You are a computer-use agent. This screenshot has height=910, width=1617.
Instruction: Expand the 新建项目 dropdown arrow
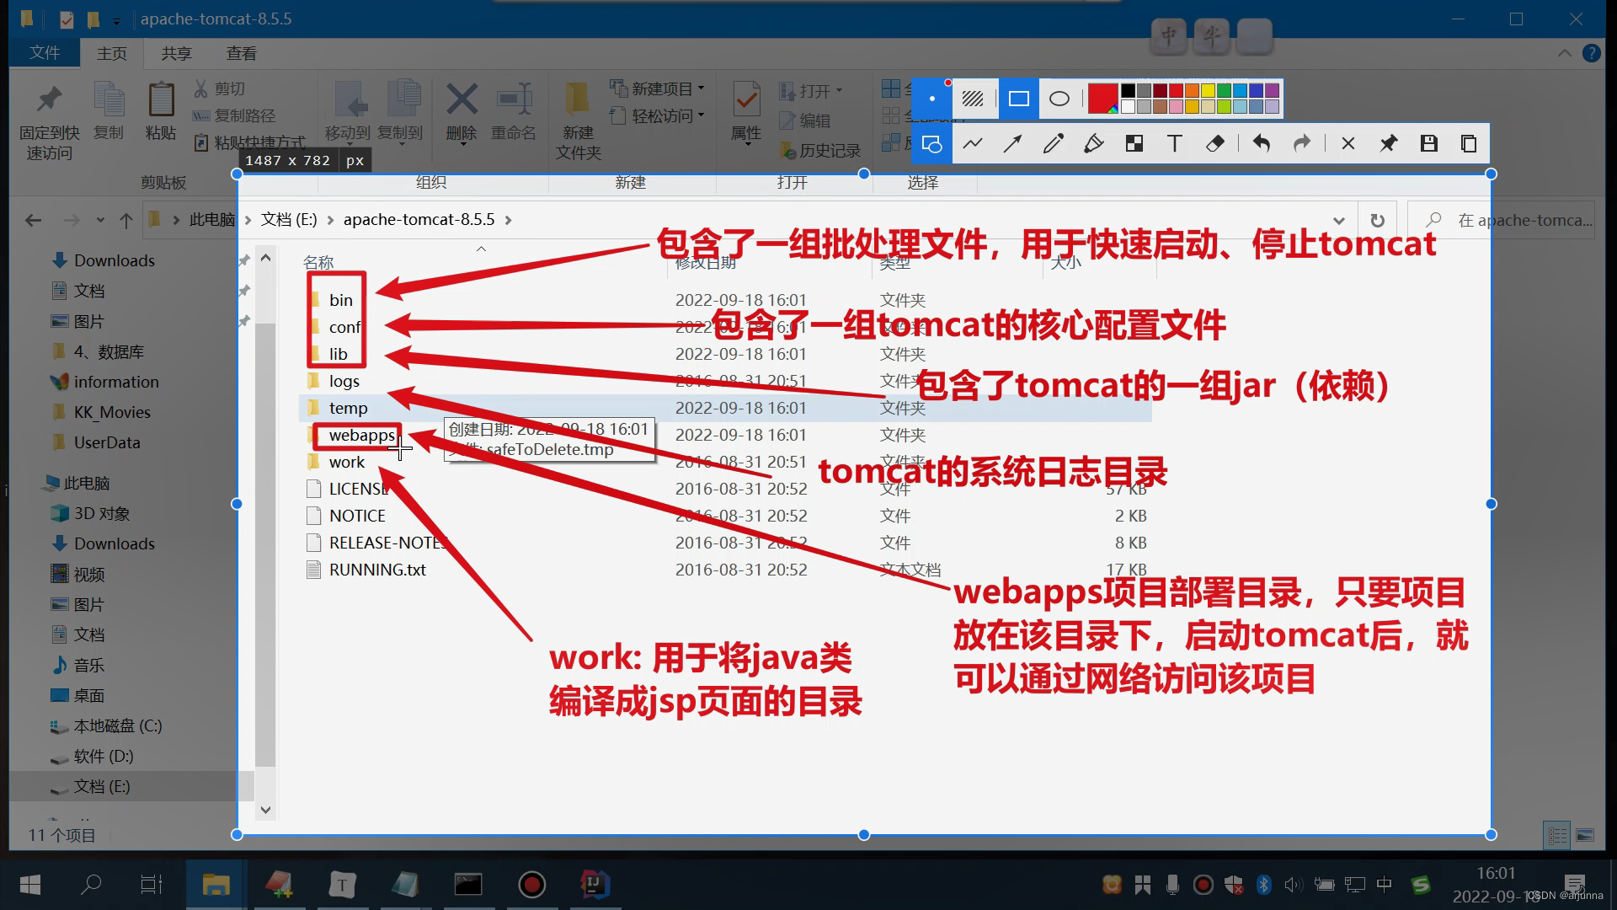click(701, 88)
